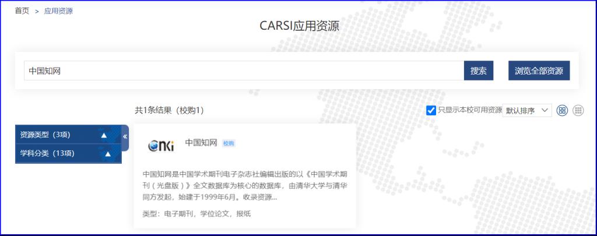
Task: Open the 中国知网 result title link
Action: 201,142
